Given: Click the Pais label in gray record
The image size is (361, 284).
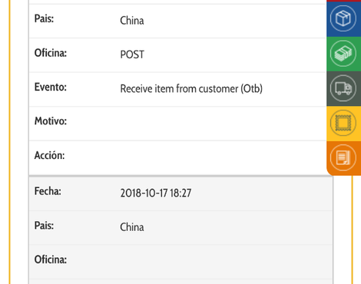Looking at the screenshot, I should pyautogui.click(x=44, y=226).
